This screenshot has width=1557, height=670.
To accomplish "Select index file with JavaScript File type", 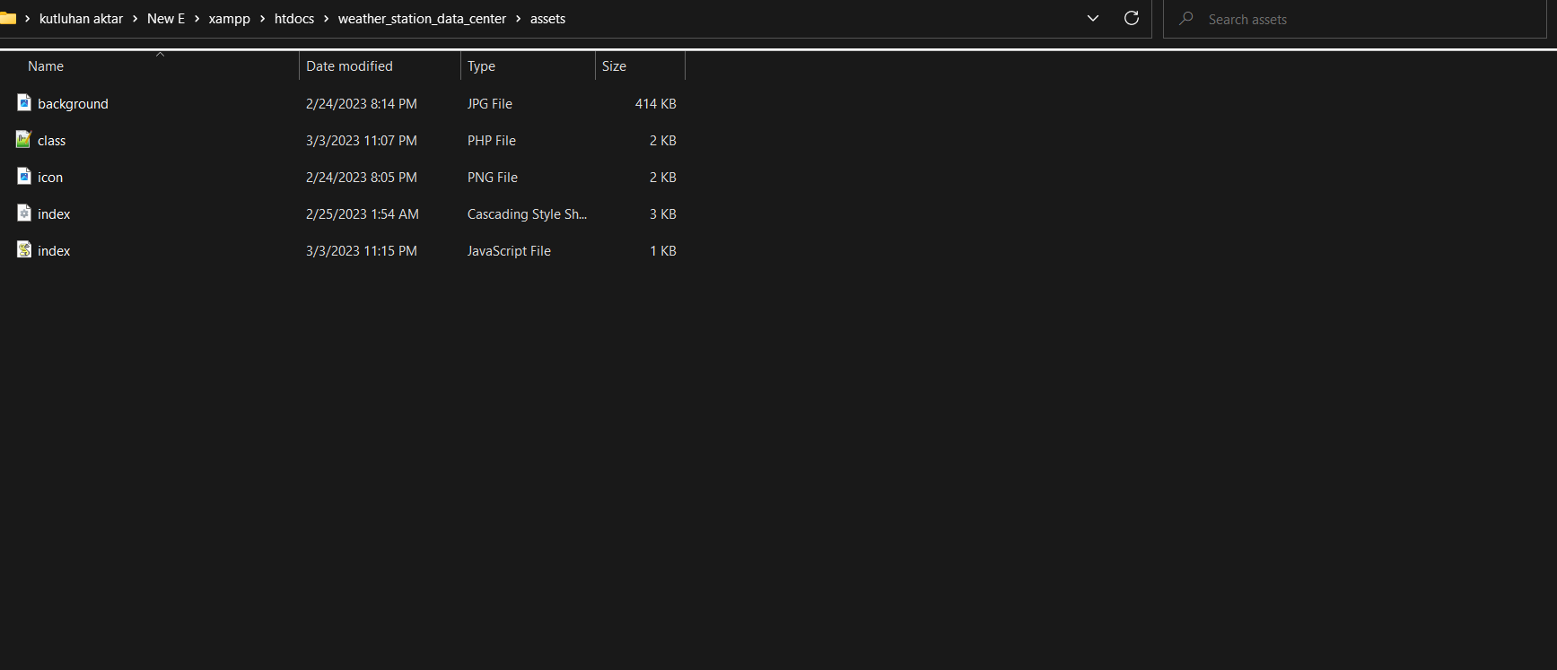I will [54, 251].
